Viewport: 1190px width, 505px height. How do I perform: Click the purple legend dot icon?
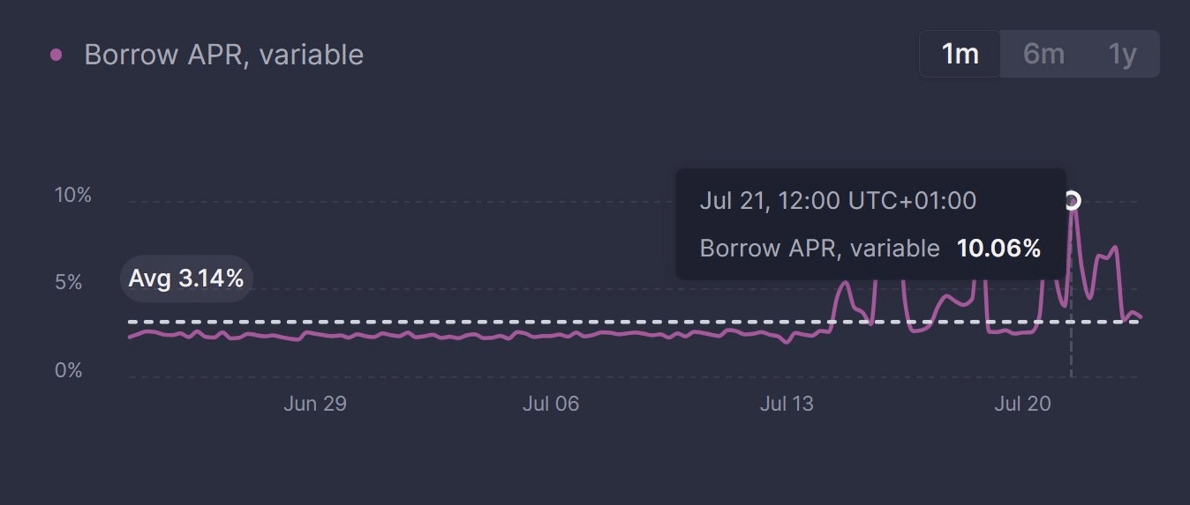[56, 55]
